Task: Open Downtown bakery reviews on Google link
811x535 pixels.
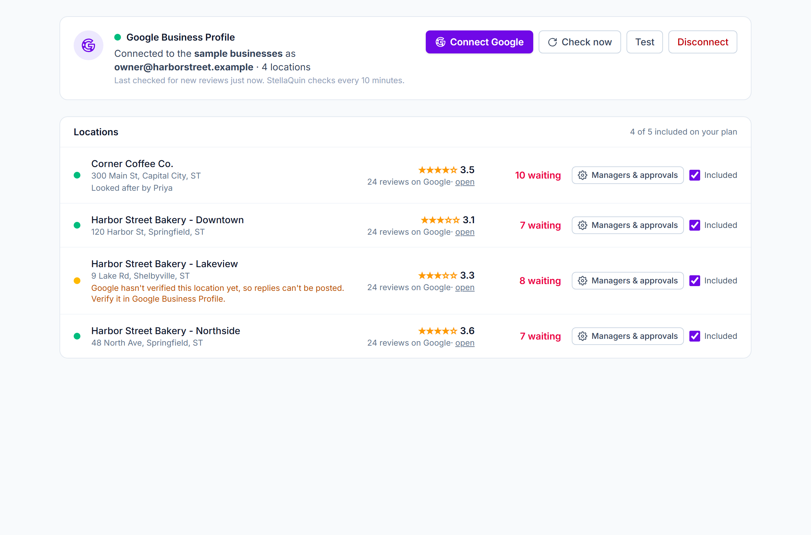Action: pos(465,232)
